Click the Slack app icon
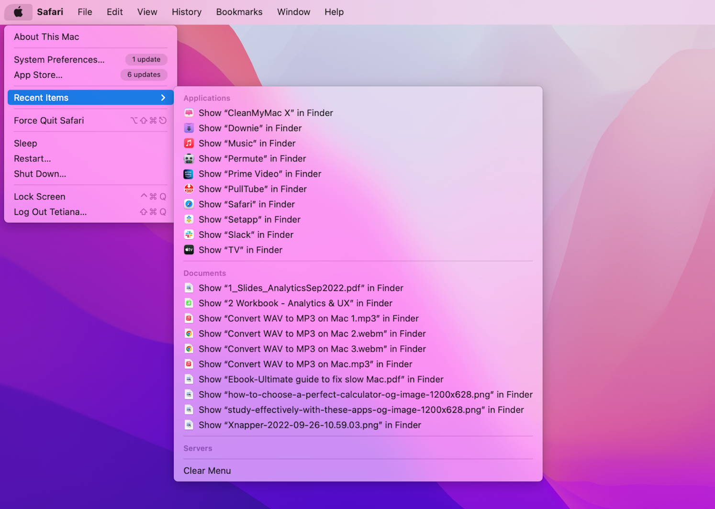 pos(189,235)
